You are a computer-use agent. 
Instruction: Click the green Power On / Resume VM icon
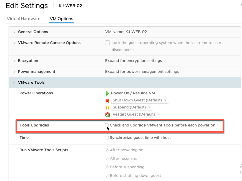(x=108, y=93)
